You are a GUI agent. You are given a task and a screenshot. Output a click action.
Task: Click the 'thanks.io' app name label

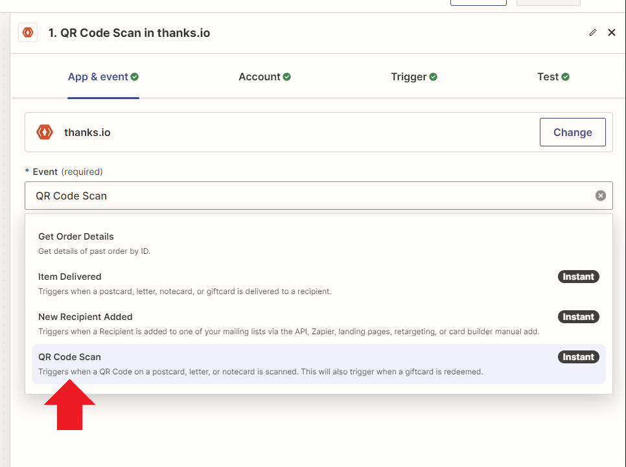tap(87, 132)
